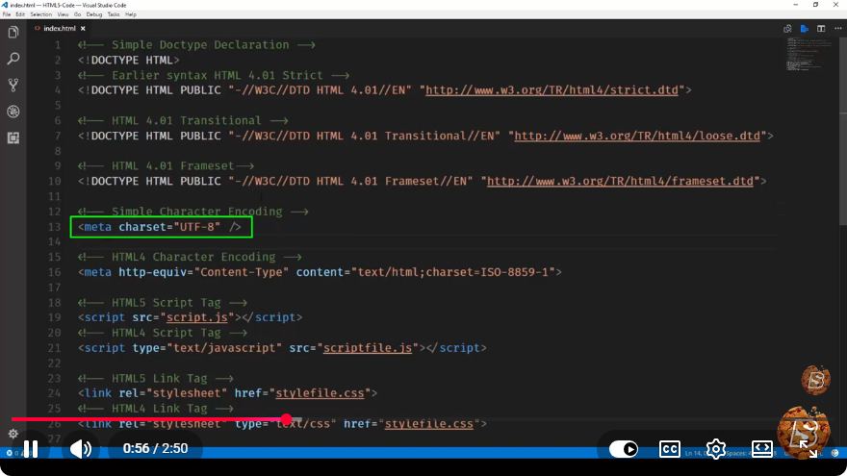The height and width of the screenshot is (476, 847).
Task: Open video settings gear menu
Action: tap(716, 449)
